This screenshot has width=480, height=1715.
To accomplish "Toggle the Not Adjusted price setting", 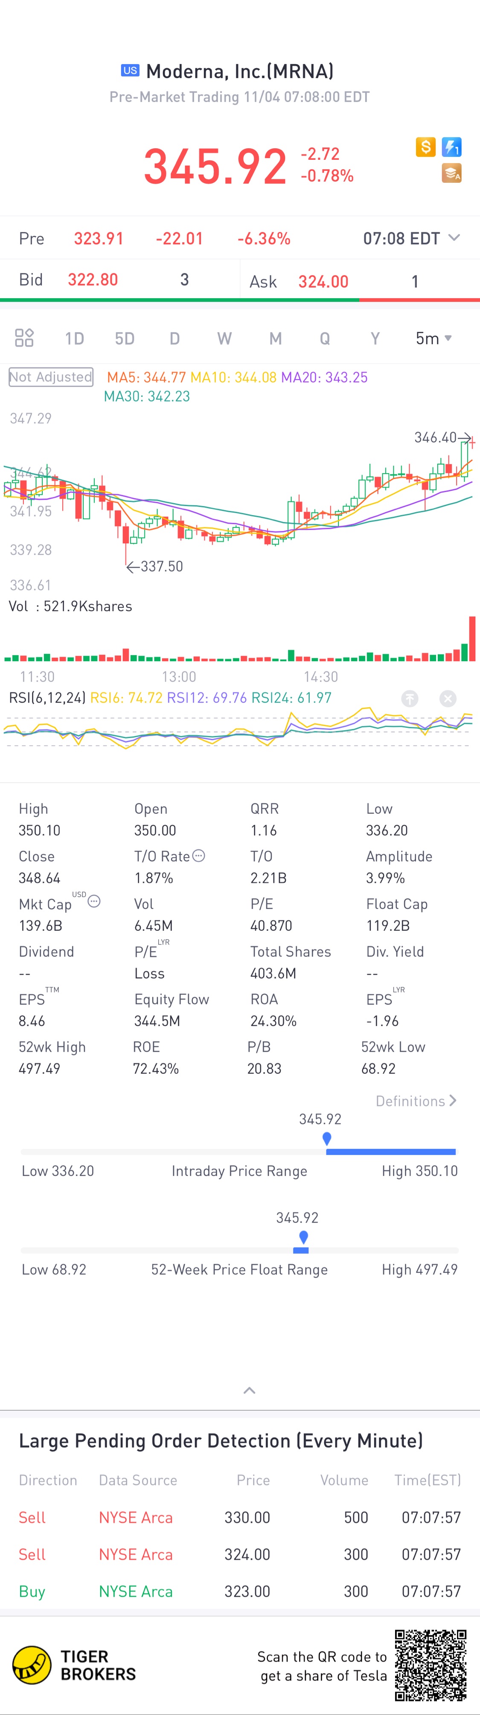I will [50, 377].
